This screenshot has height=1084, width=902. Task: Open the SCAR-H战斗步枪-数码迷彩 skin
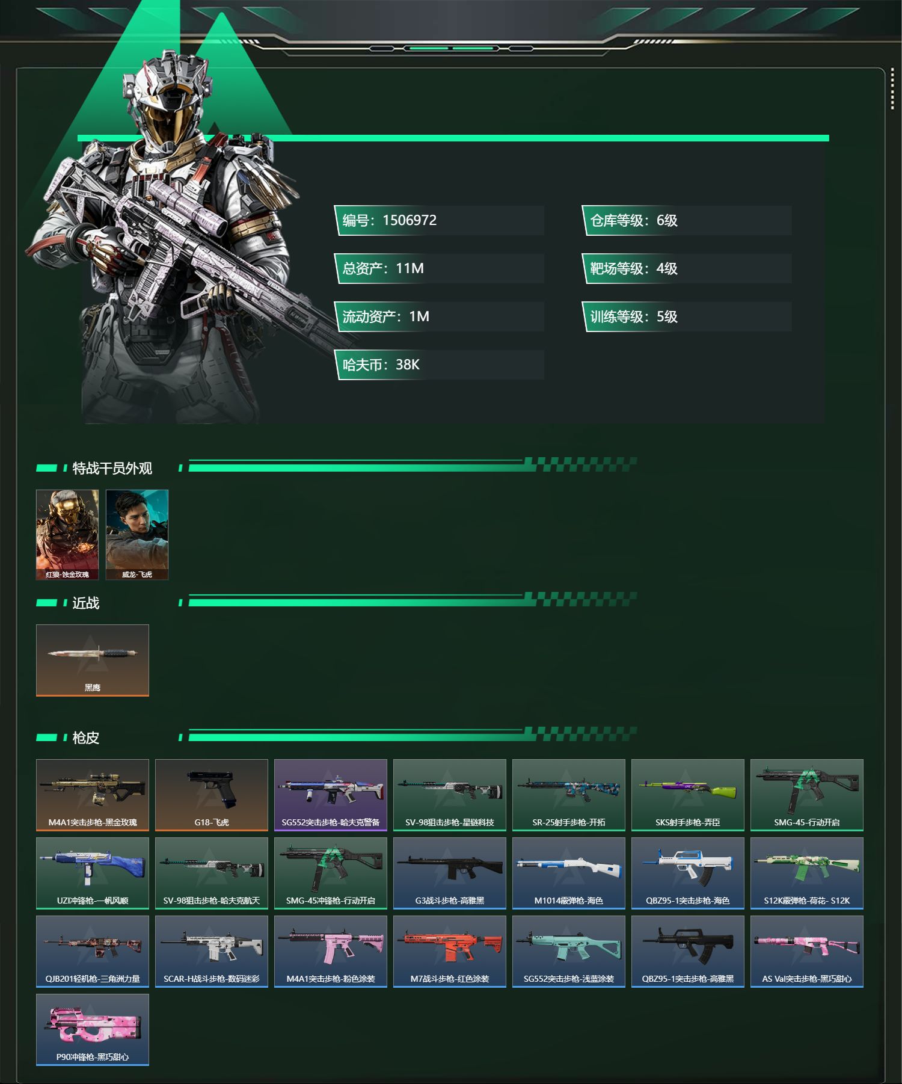(x=212, y=951)
